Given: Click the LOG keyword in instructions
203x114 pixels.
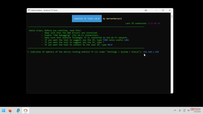Looking at the screenshot, I should [x=126, y=40].
